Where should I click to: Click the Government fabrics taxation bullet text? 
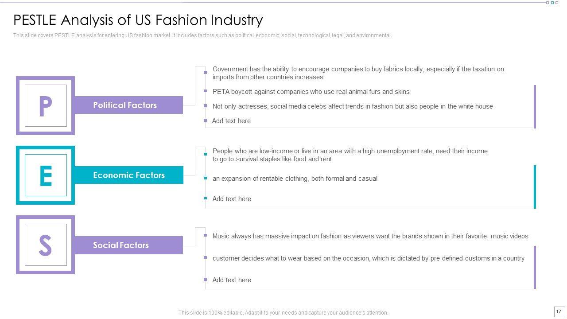pyautogui.click(x=358, y=73)
